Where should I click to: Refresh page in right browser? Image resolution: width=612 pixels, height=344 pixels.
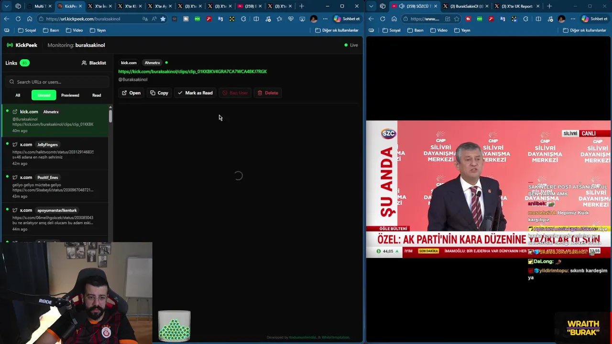tap(382, 19)
